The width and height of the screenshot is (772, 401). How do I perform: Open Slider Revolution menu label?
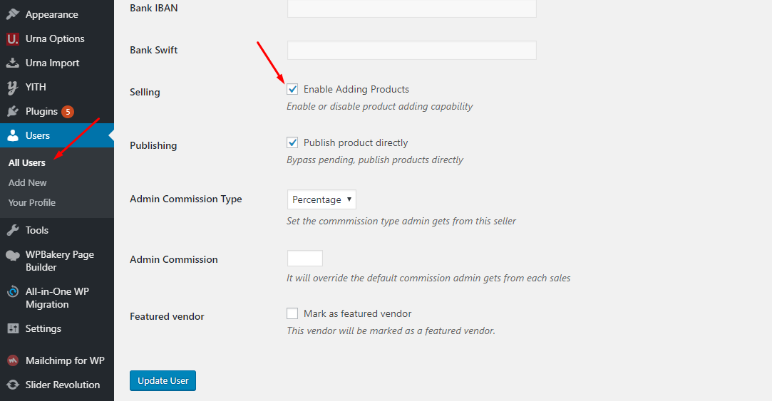pos(63,385)
